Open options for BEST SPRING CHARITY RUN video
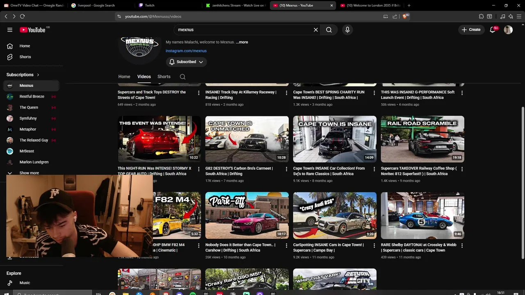 pyautogui.click(x=374, y=93)
